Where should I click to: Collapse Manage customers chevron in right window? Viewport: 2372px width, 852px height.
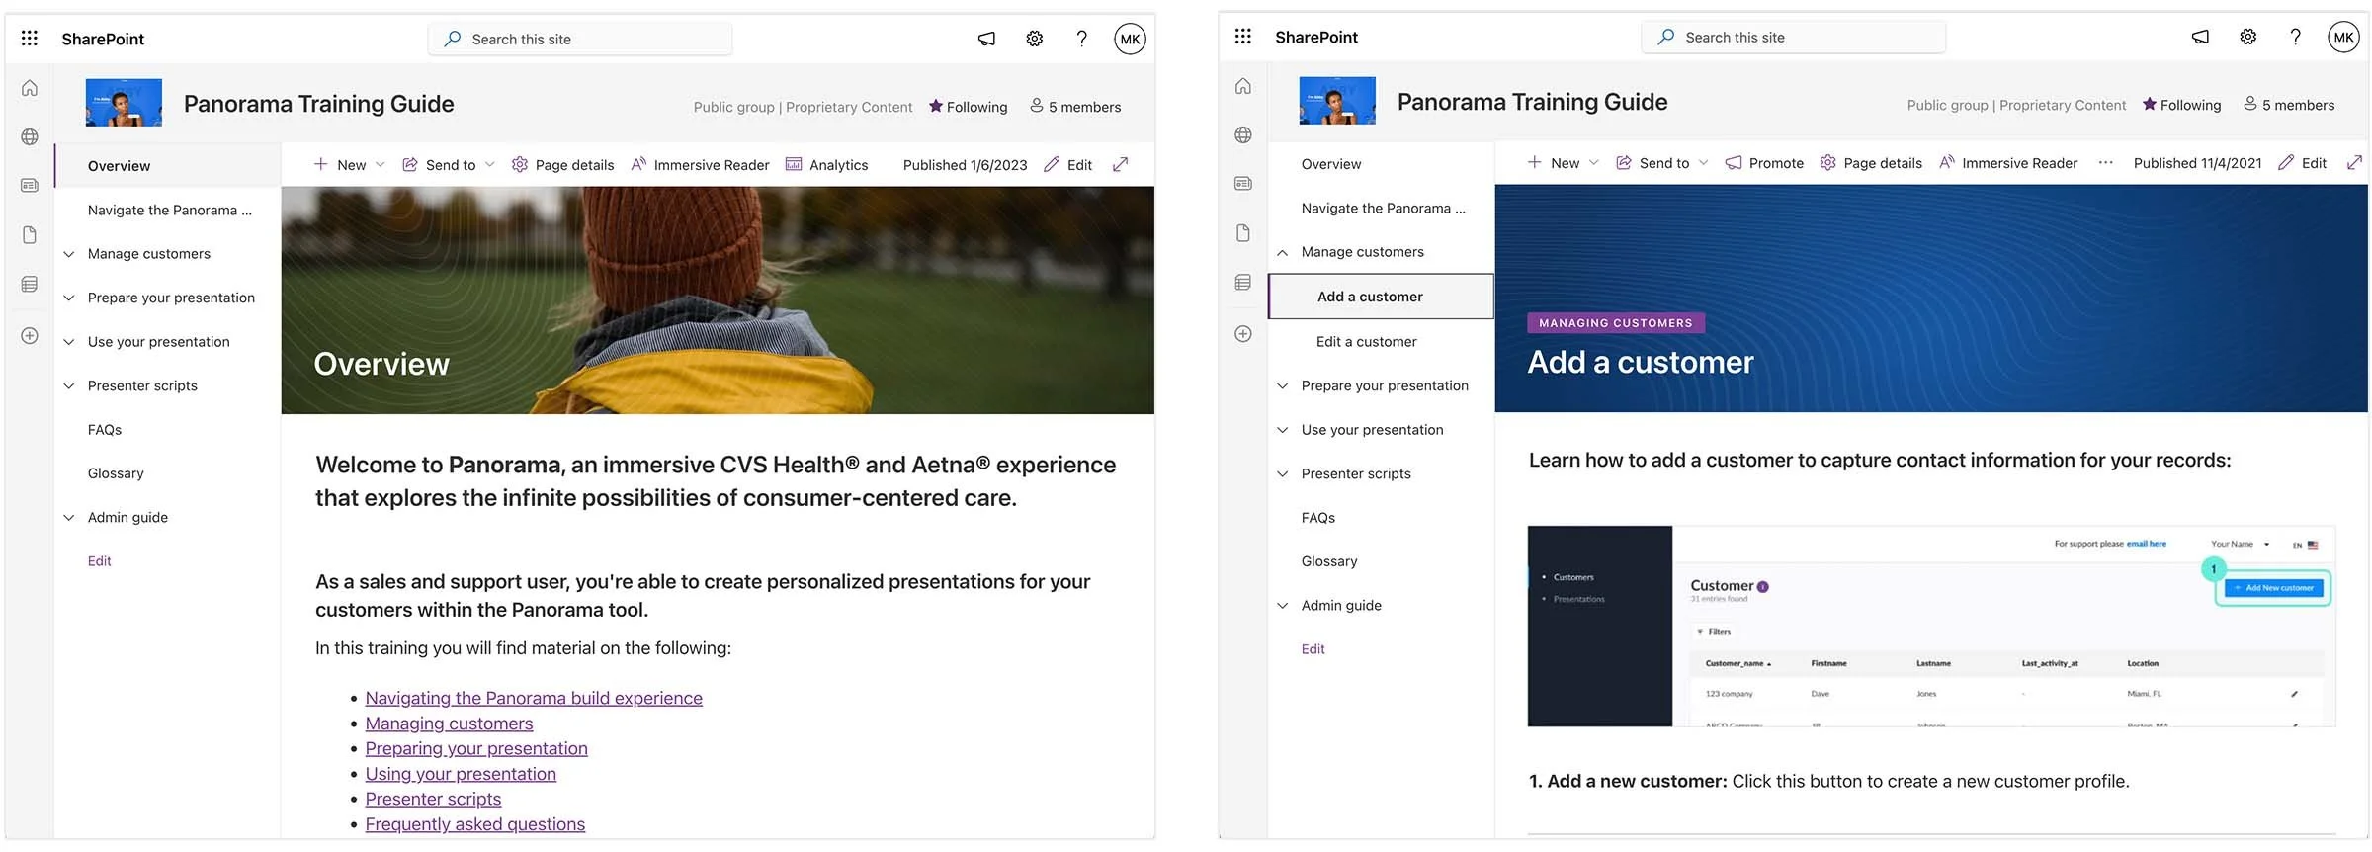[1283, 252]
